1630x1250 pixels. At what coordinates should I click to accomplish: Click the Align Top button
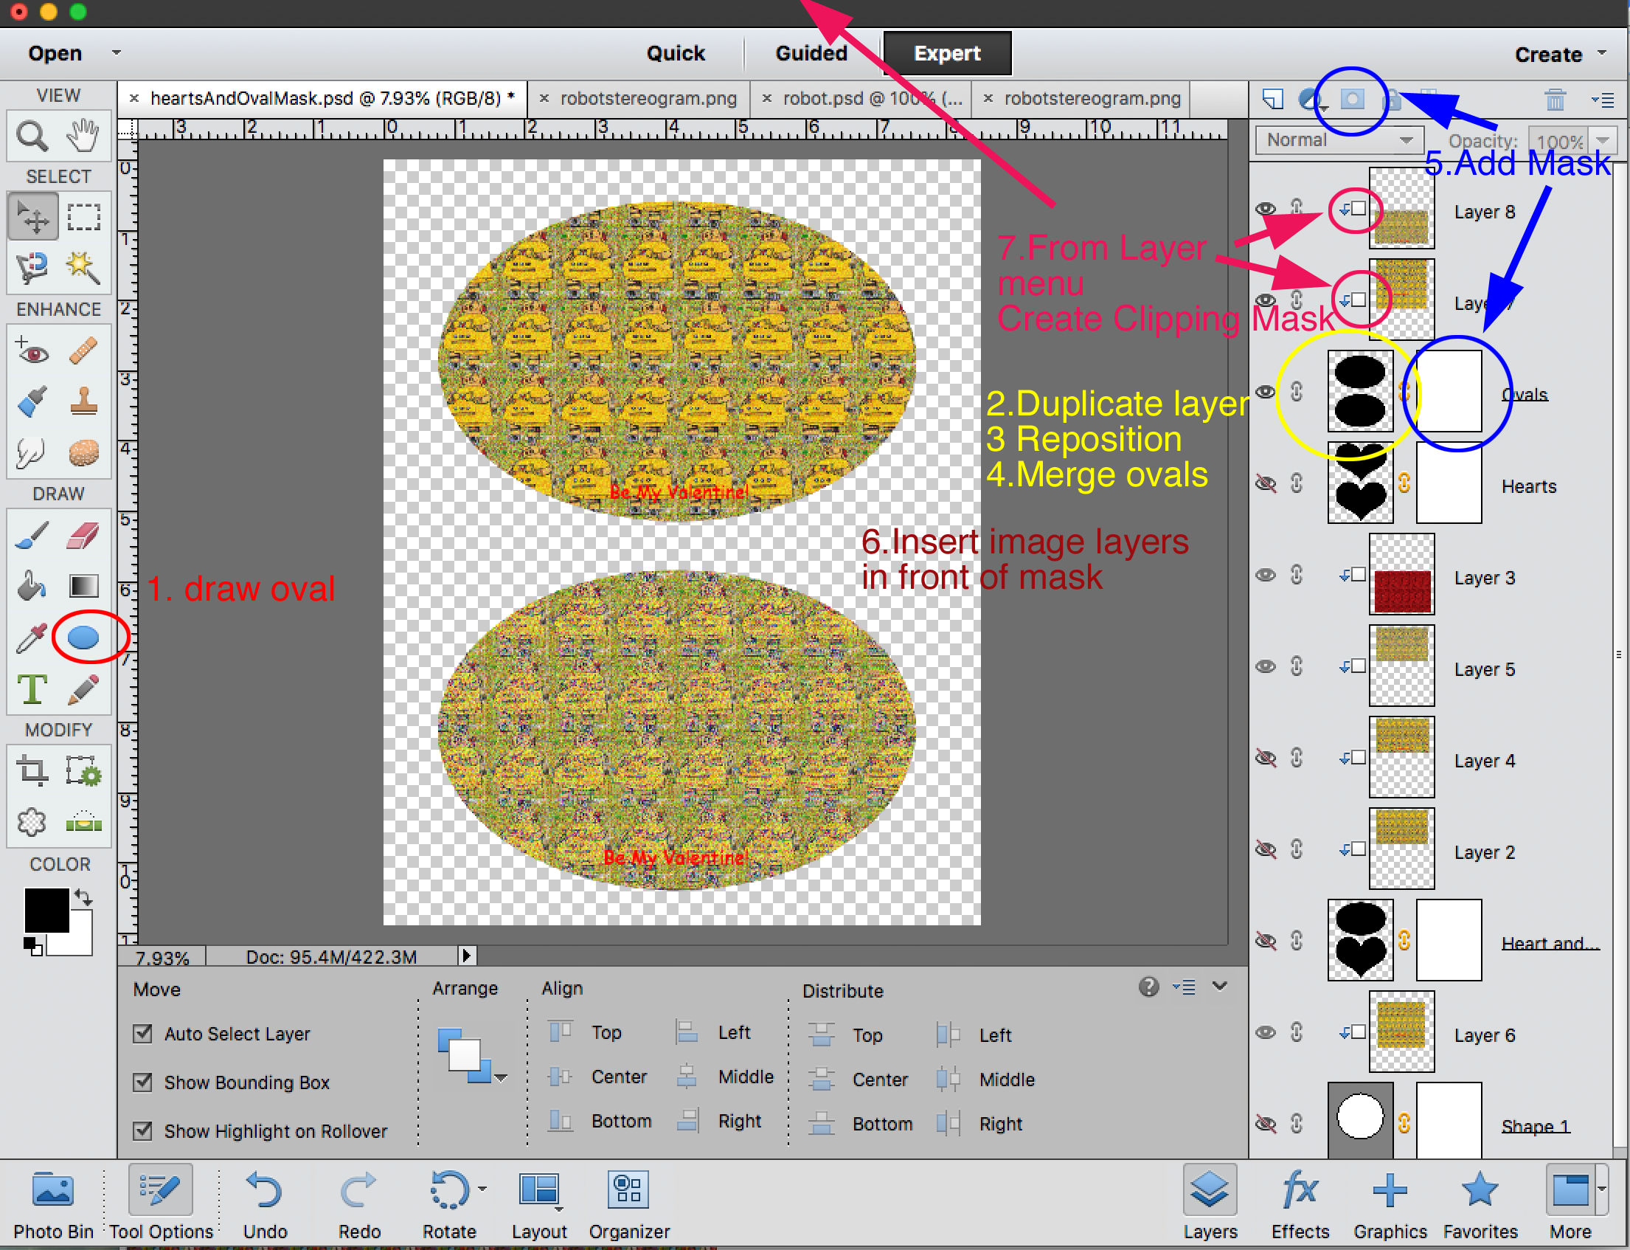(x=559, y=1033)
